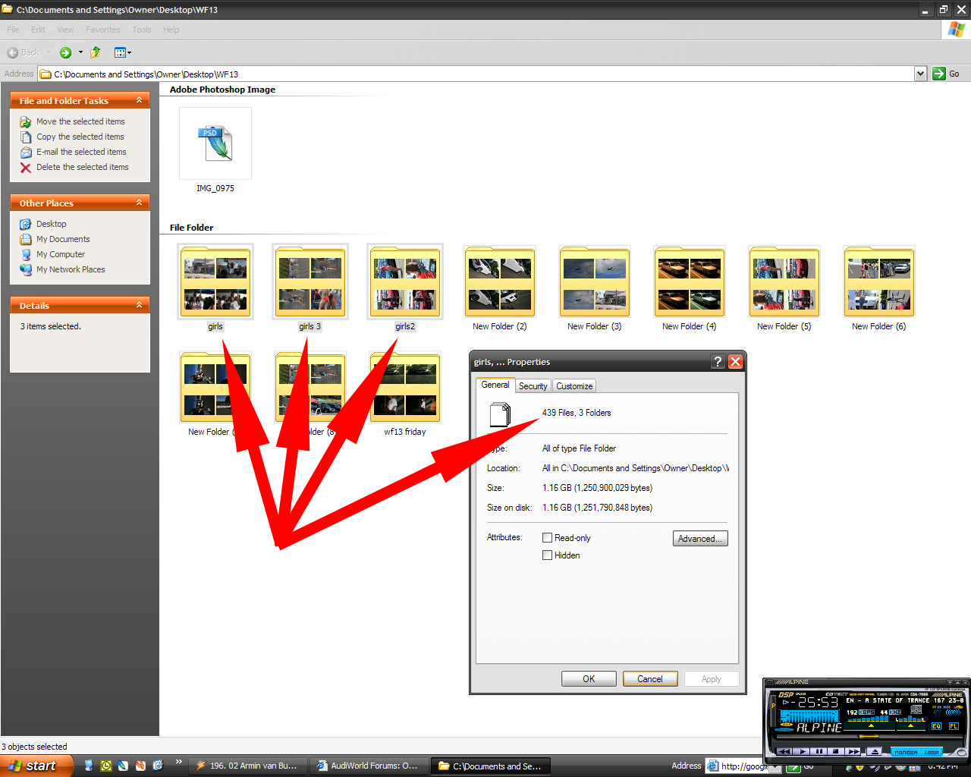Viewport: 971px width, 777px height.
Task: Go up one folder level
Action: [96, 52]
